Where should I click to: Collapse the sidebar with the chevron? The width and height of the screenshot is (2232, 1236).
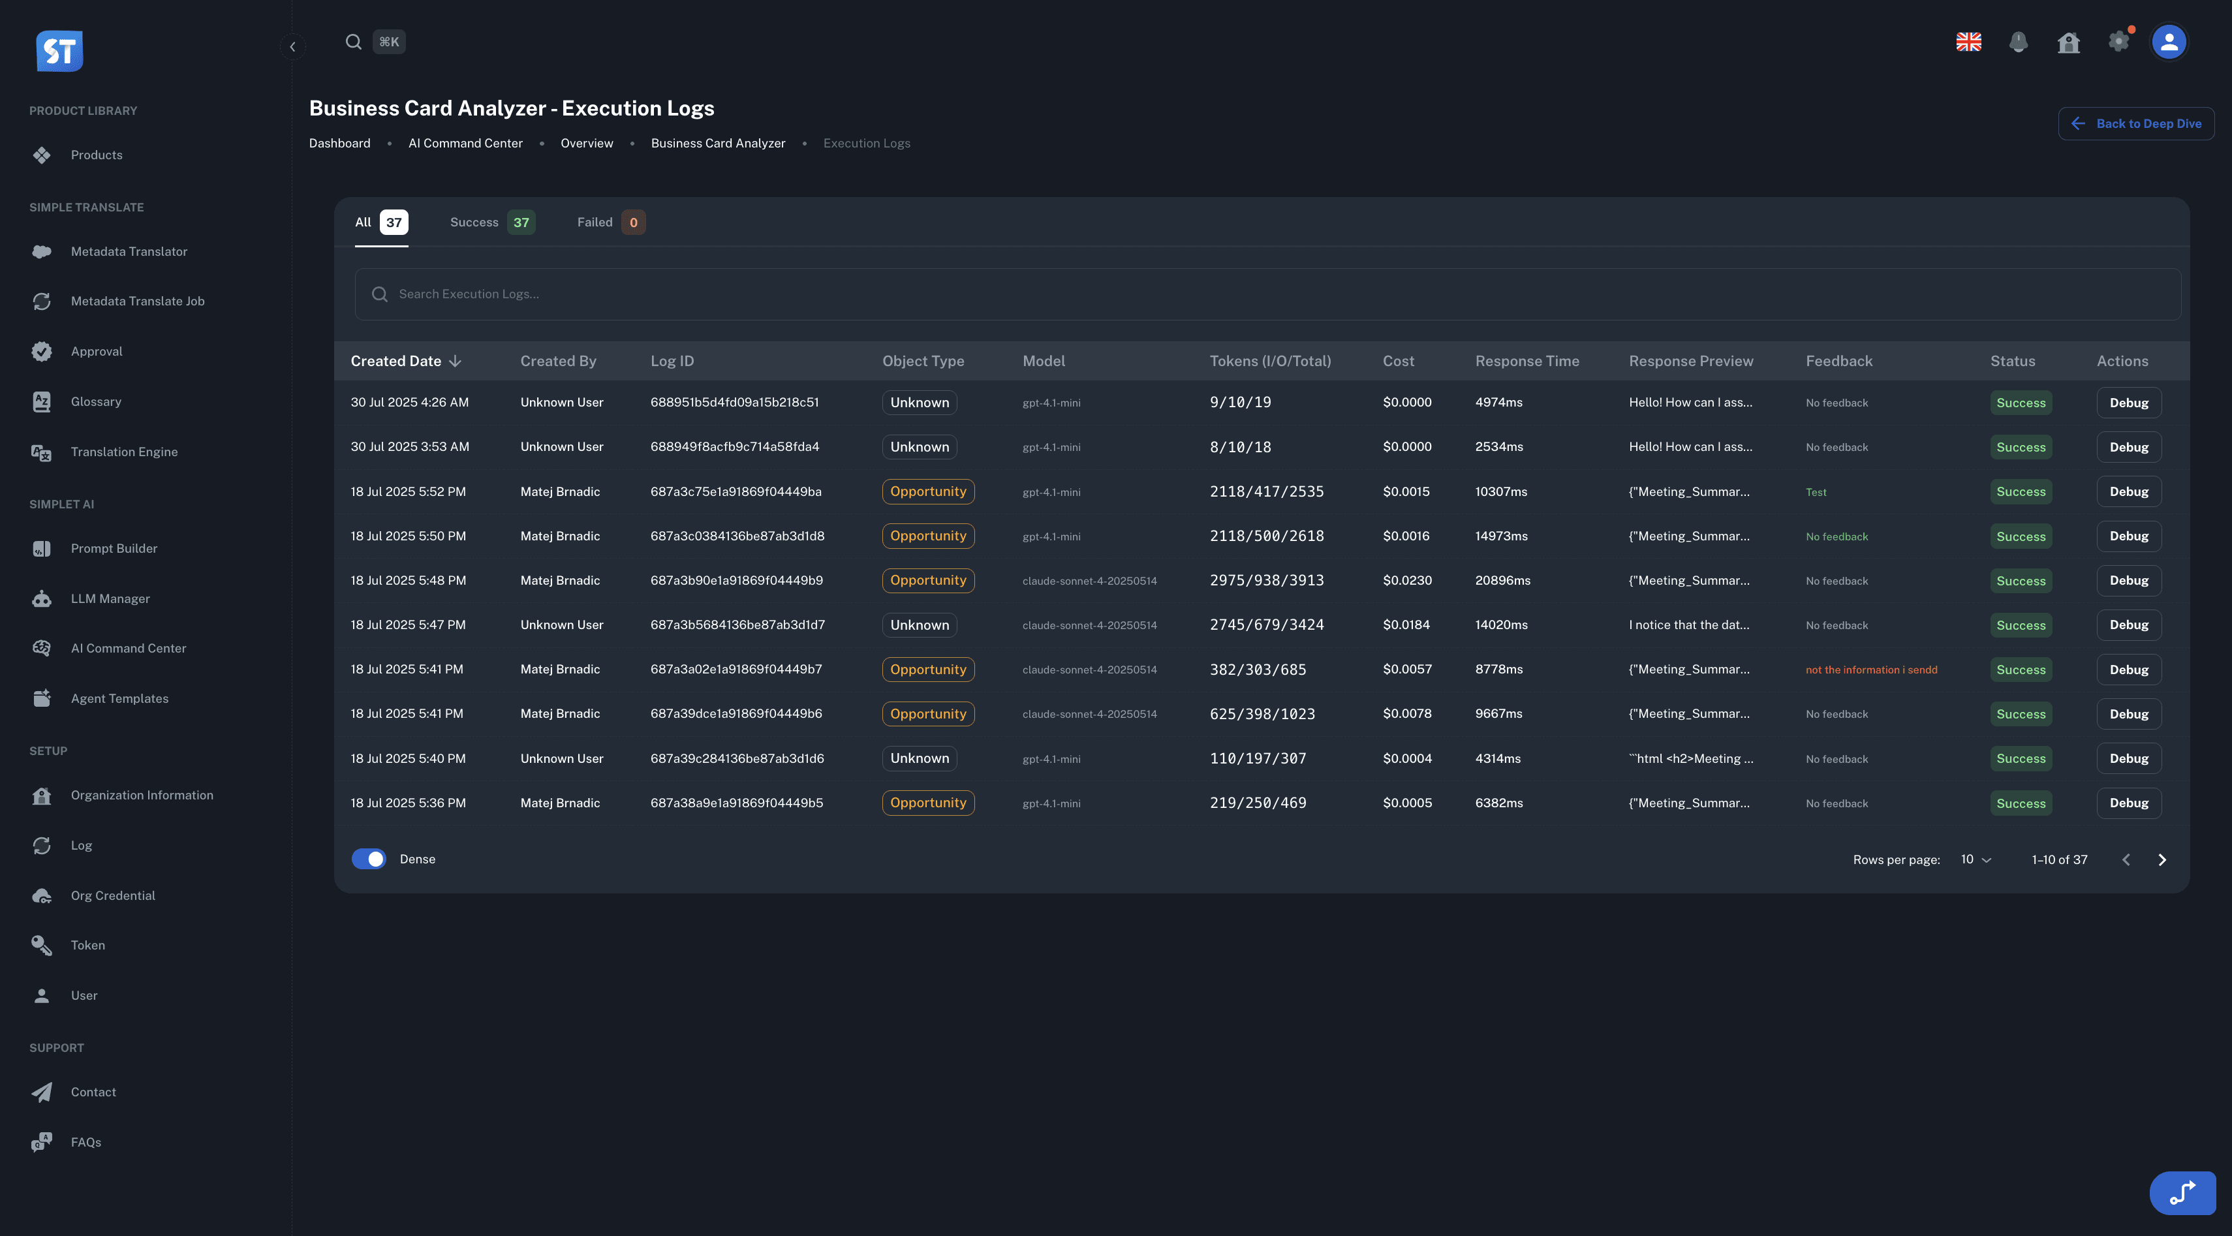[292, 46]
